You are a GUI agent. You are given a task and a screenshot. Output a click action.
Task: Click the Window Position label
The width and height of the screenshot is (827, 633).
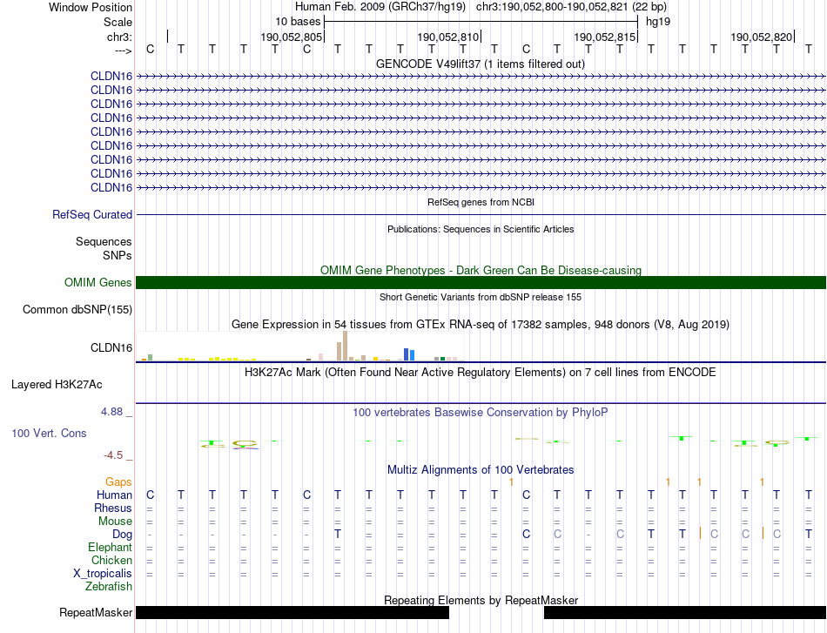pyautogui.click(x=91, y=7)
